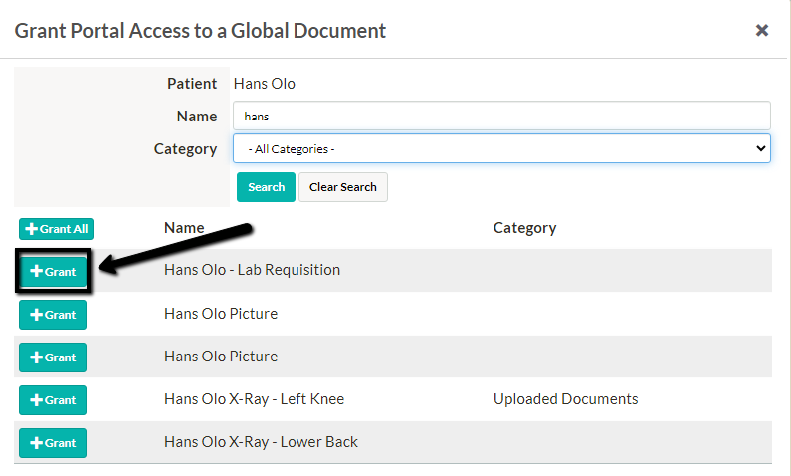Focus the Name search field
The height and width of the screenshot is (476, 791).
point(501,117)
